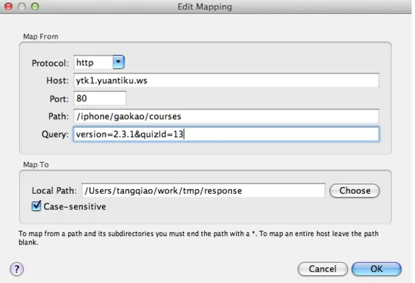Click into the Query field
The height and width of the screenshot is (283, 415).
pos(227,134)
